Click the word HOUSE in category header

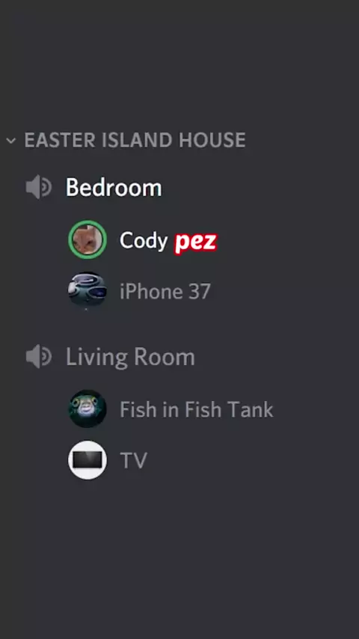212,140
